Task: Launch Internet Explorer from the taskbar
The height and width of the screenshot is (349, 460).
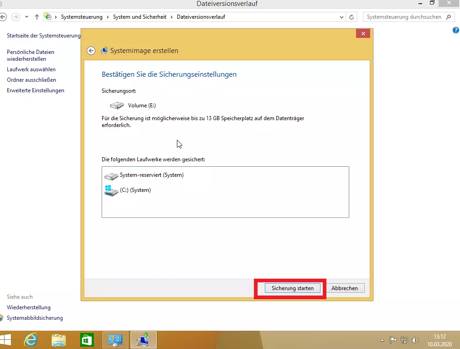Action: click(31, 340)
